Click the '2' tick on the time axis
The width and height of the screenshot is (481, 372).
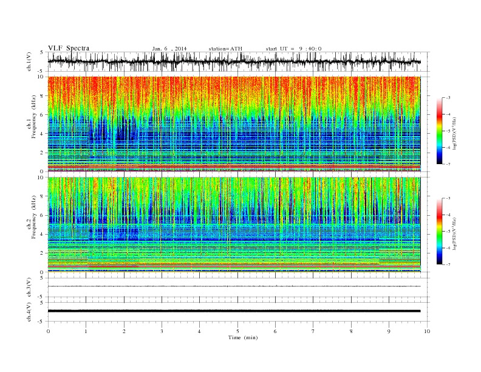(x=124, y=331)
